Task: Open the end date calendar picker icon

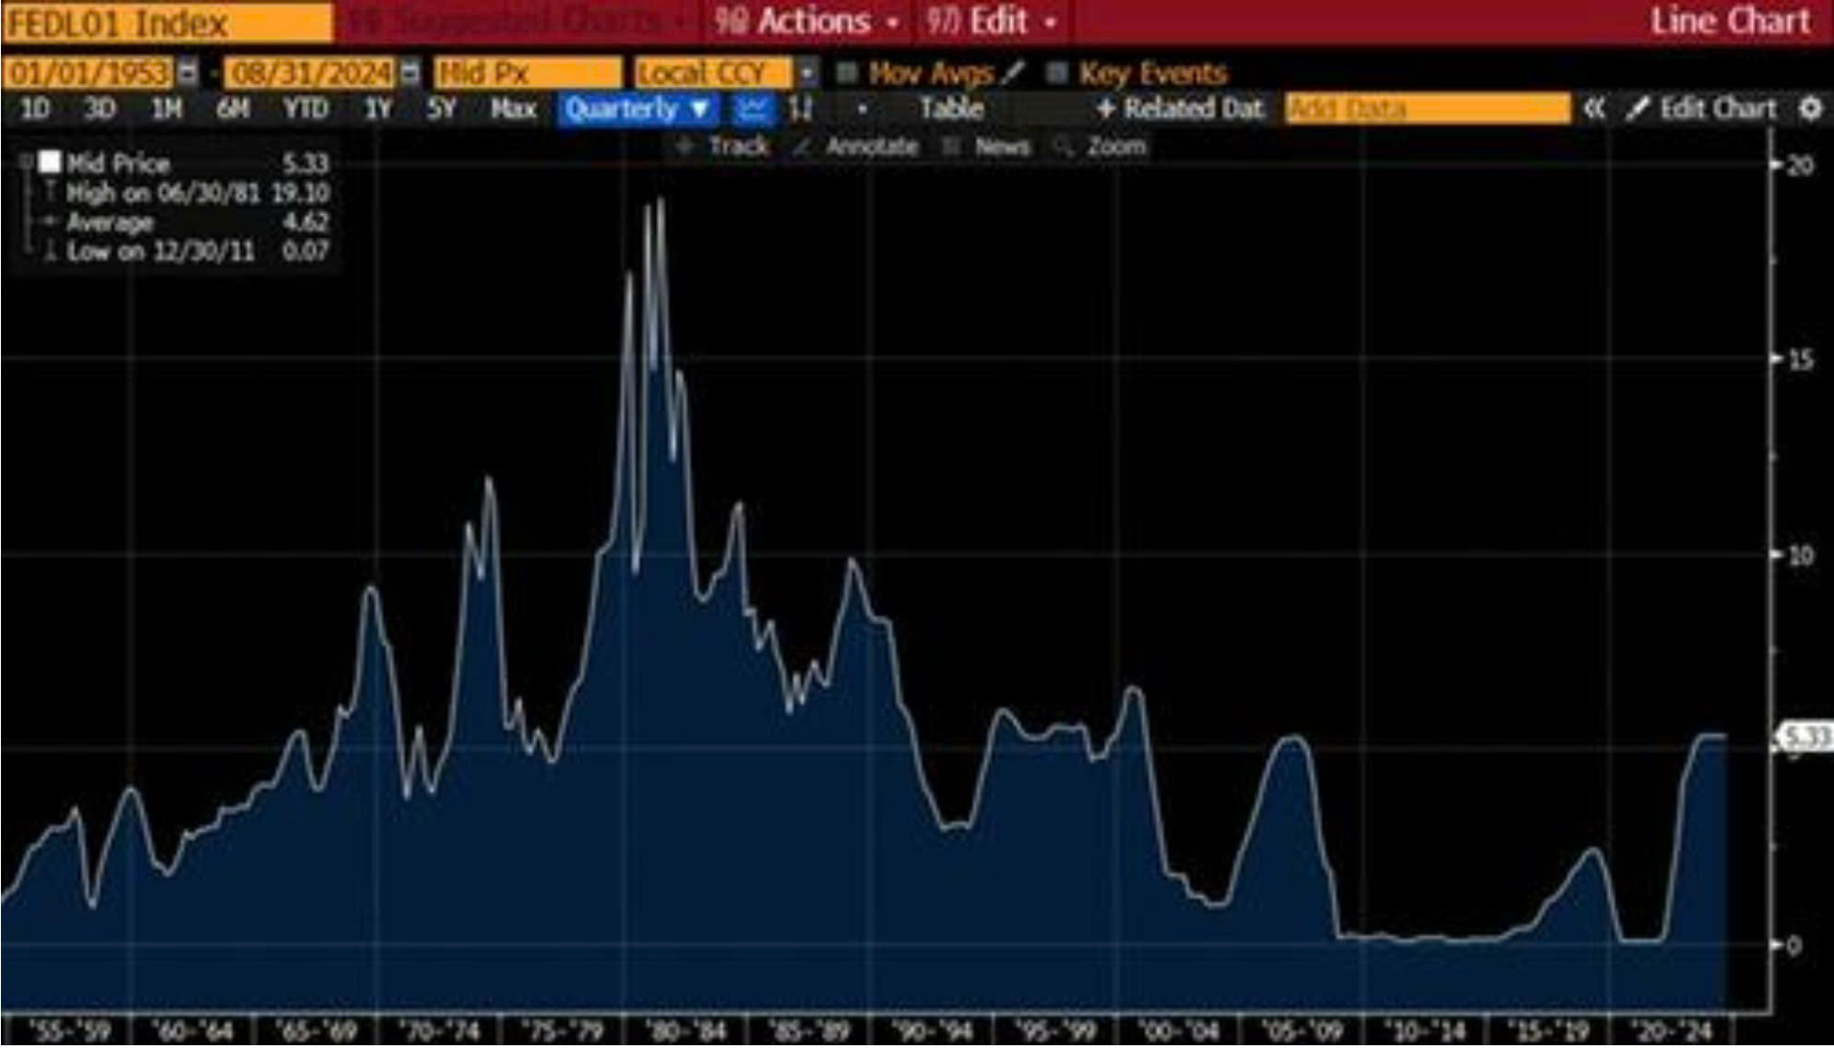Action: (x=411, y=73)
